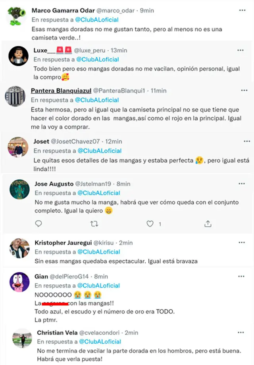Open the more options menu on Marco Gamarra Odar's tweet
The image size is (254, 365).
(x=242, y=10)
